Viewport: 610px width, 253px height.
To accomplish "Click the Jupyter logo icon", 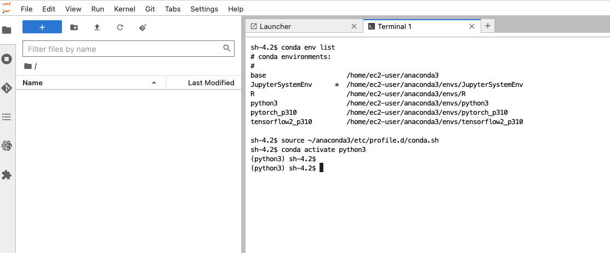I will coord(7,7).
